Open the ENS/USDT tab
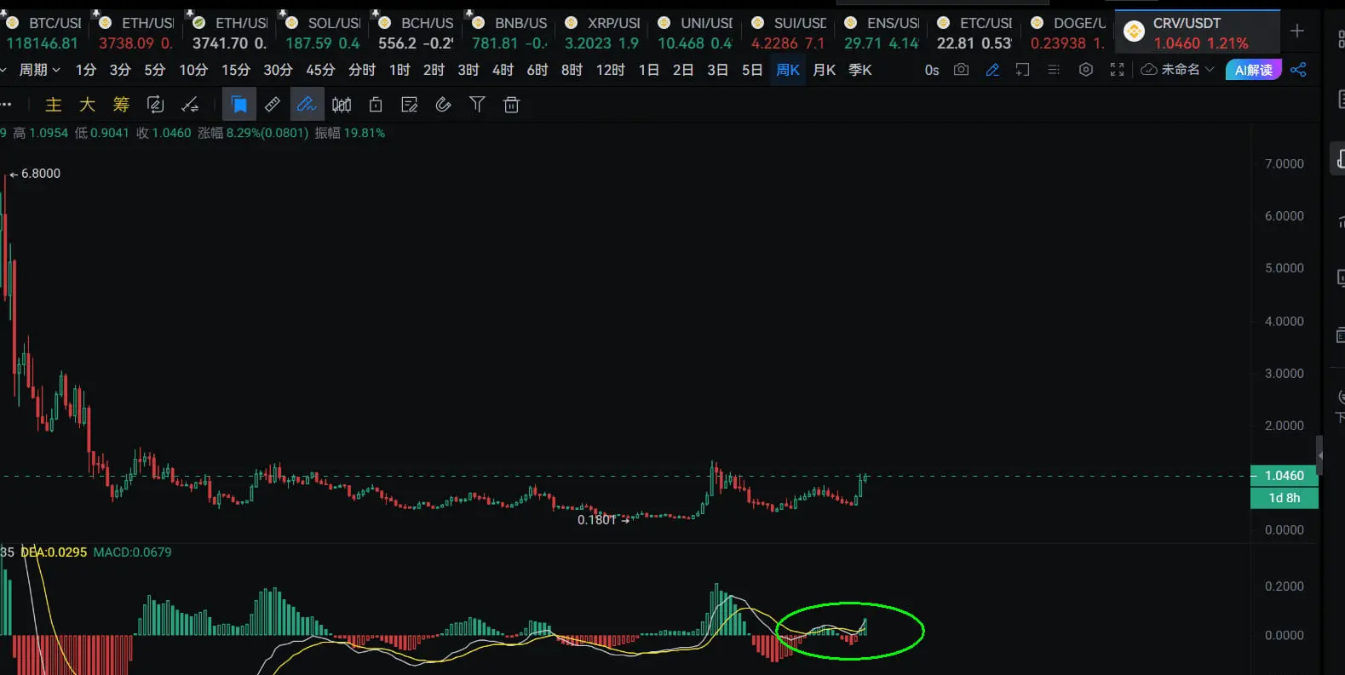 click(882, 32)
